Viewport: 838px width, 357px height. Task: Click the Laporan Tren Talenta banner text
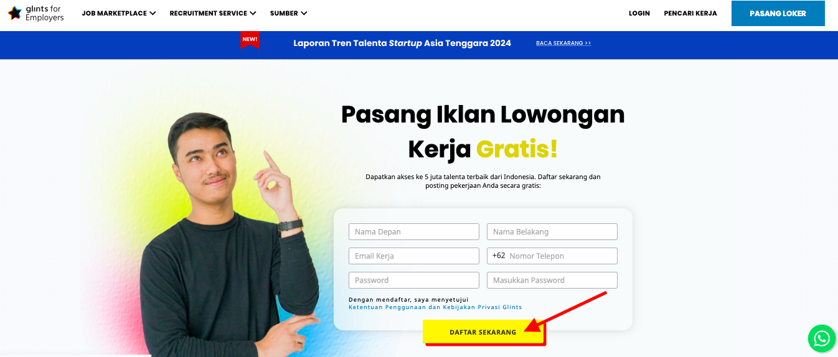(402, 43)
